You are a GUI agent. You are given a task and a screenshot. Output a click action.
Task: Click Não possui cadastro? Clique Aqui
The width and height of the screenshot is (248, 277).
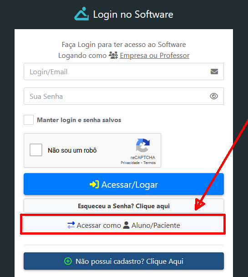124,261
